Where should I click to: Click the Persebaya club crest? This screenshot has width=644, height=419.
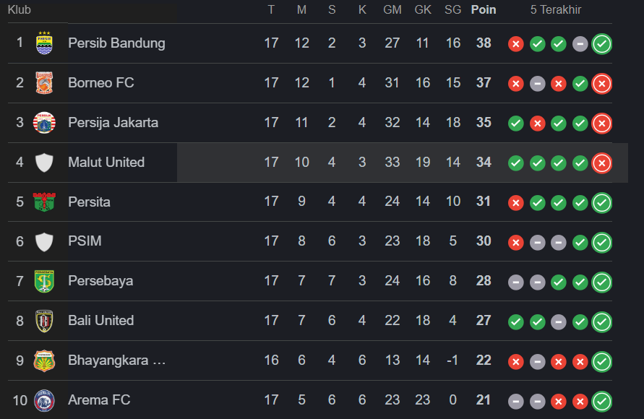pyautogui.click(x=43, y=281)
